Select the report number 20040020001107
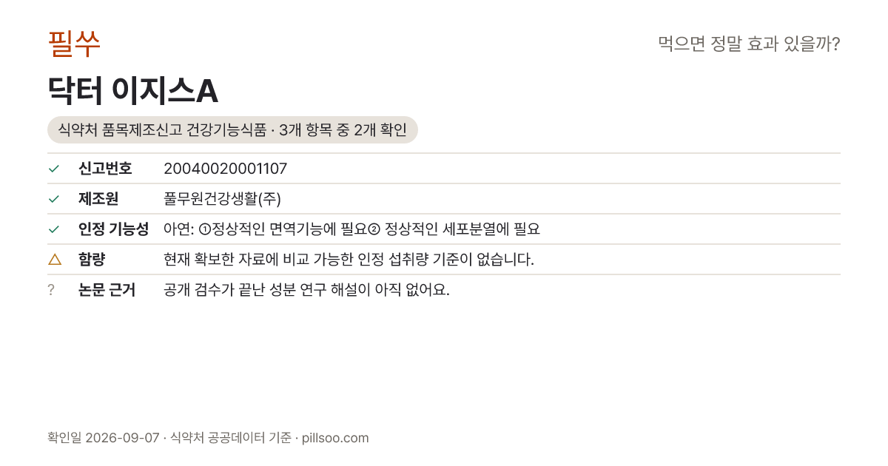This screenshot has height=466, width=888. (225, 169)
